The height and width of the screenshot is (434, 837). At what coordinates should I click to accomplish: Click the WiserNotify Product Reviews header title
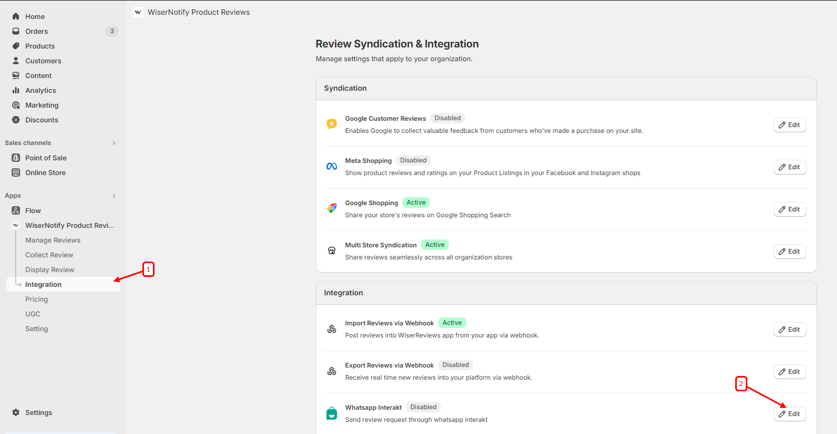[x=199, y=12]
